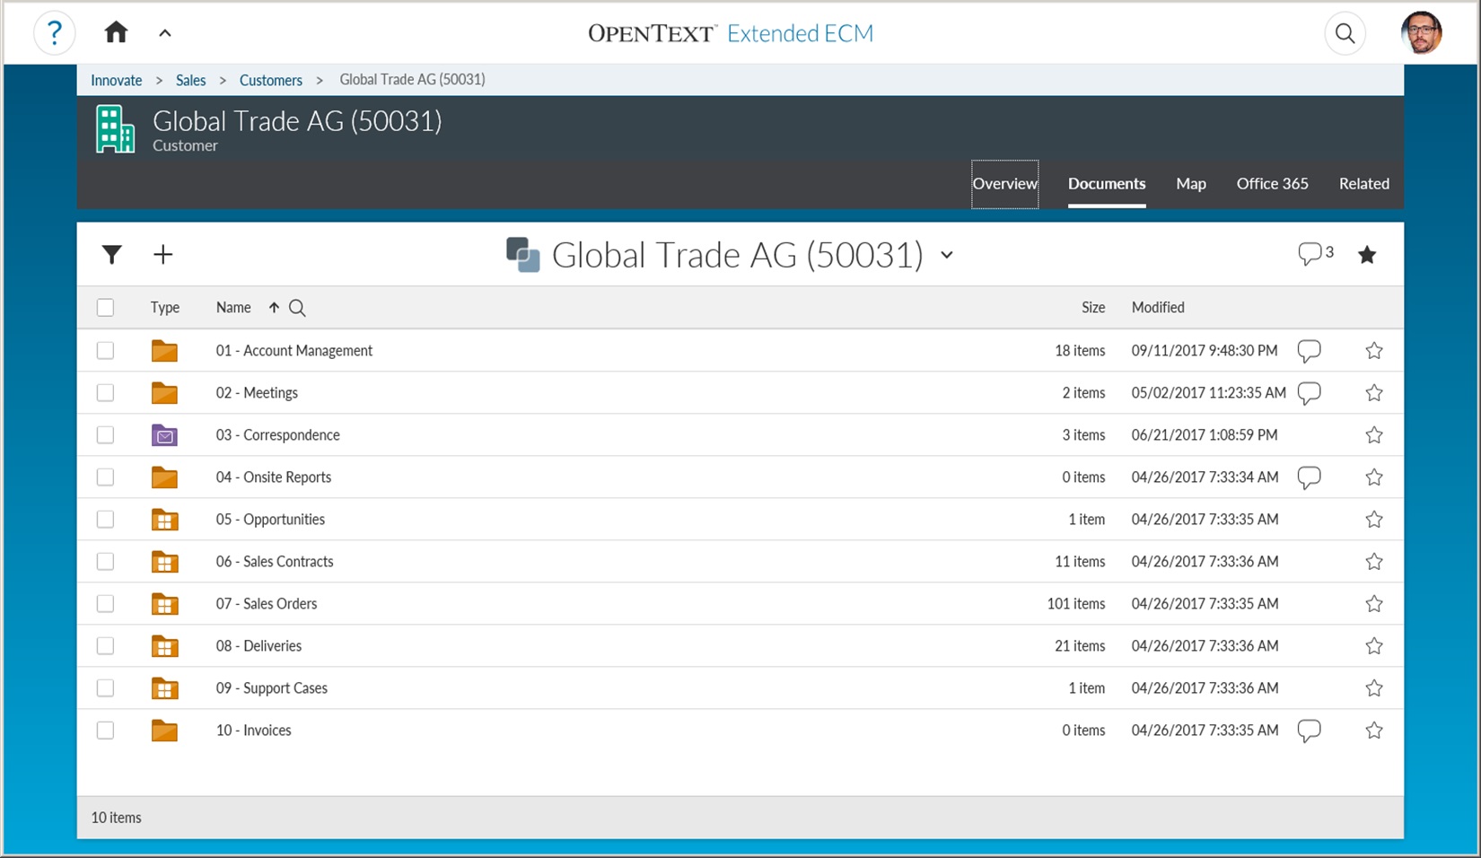The height and width of the screenshot is (858, 1481).
Task: Click the '10 items' footer count
Action: click(117, 818)
